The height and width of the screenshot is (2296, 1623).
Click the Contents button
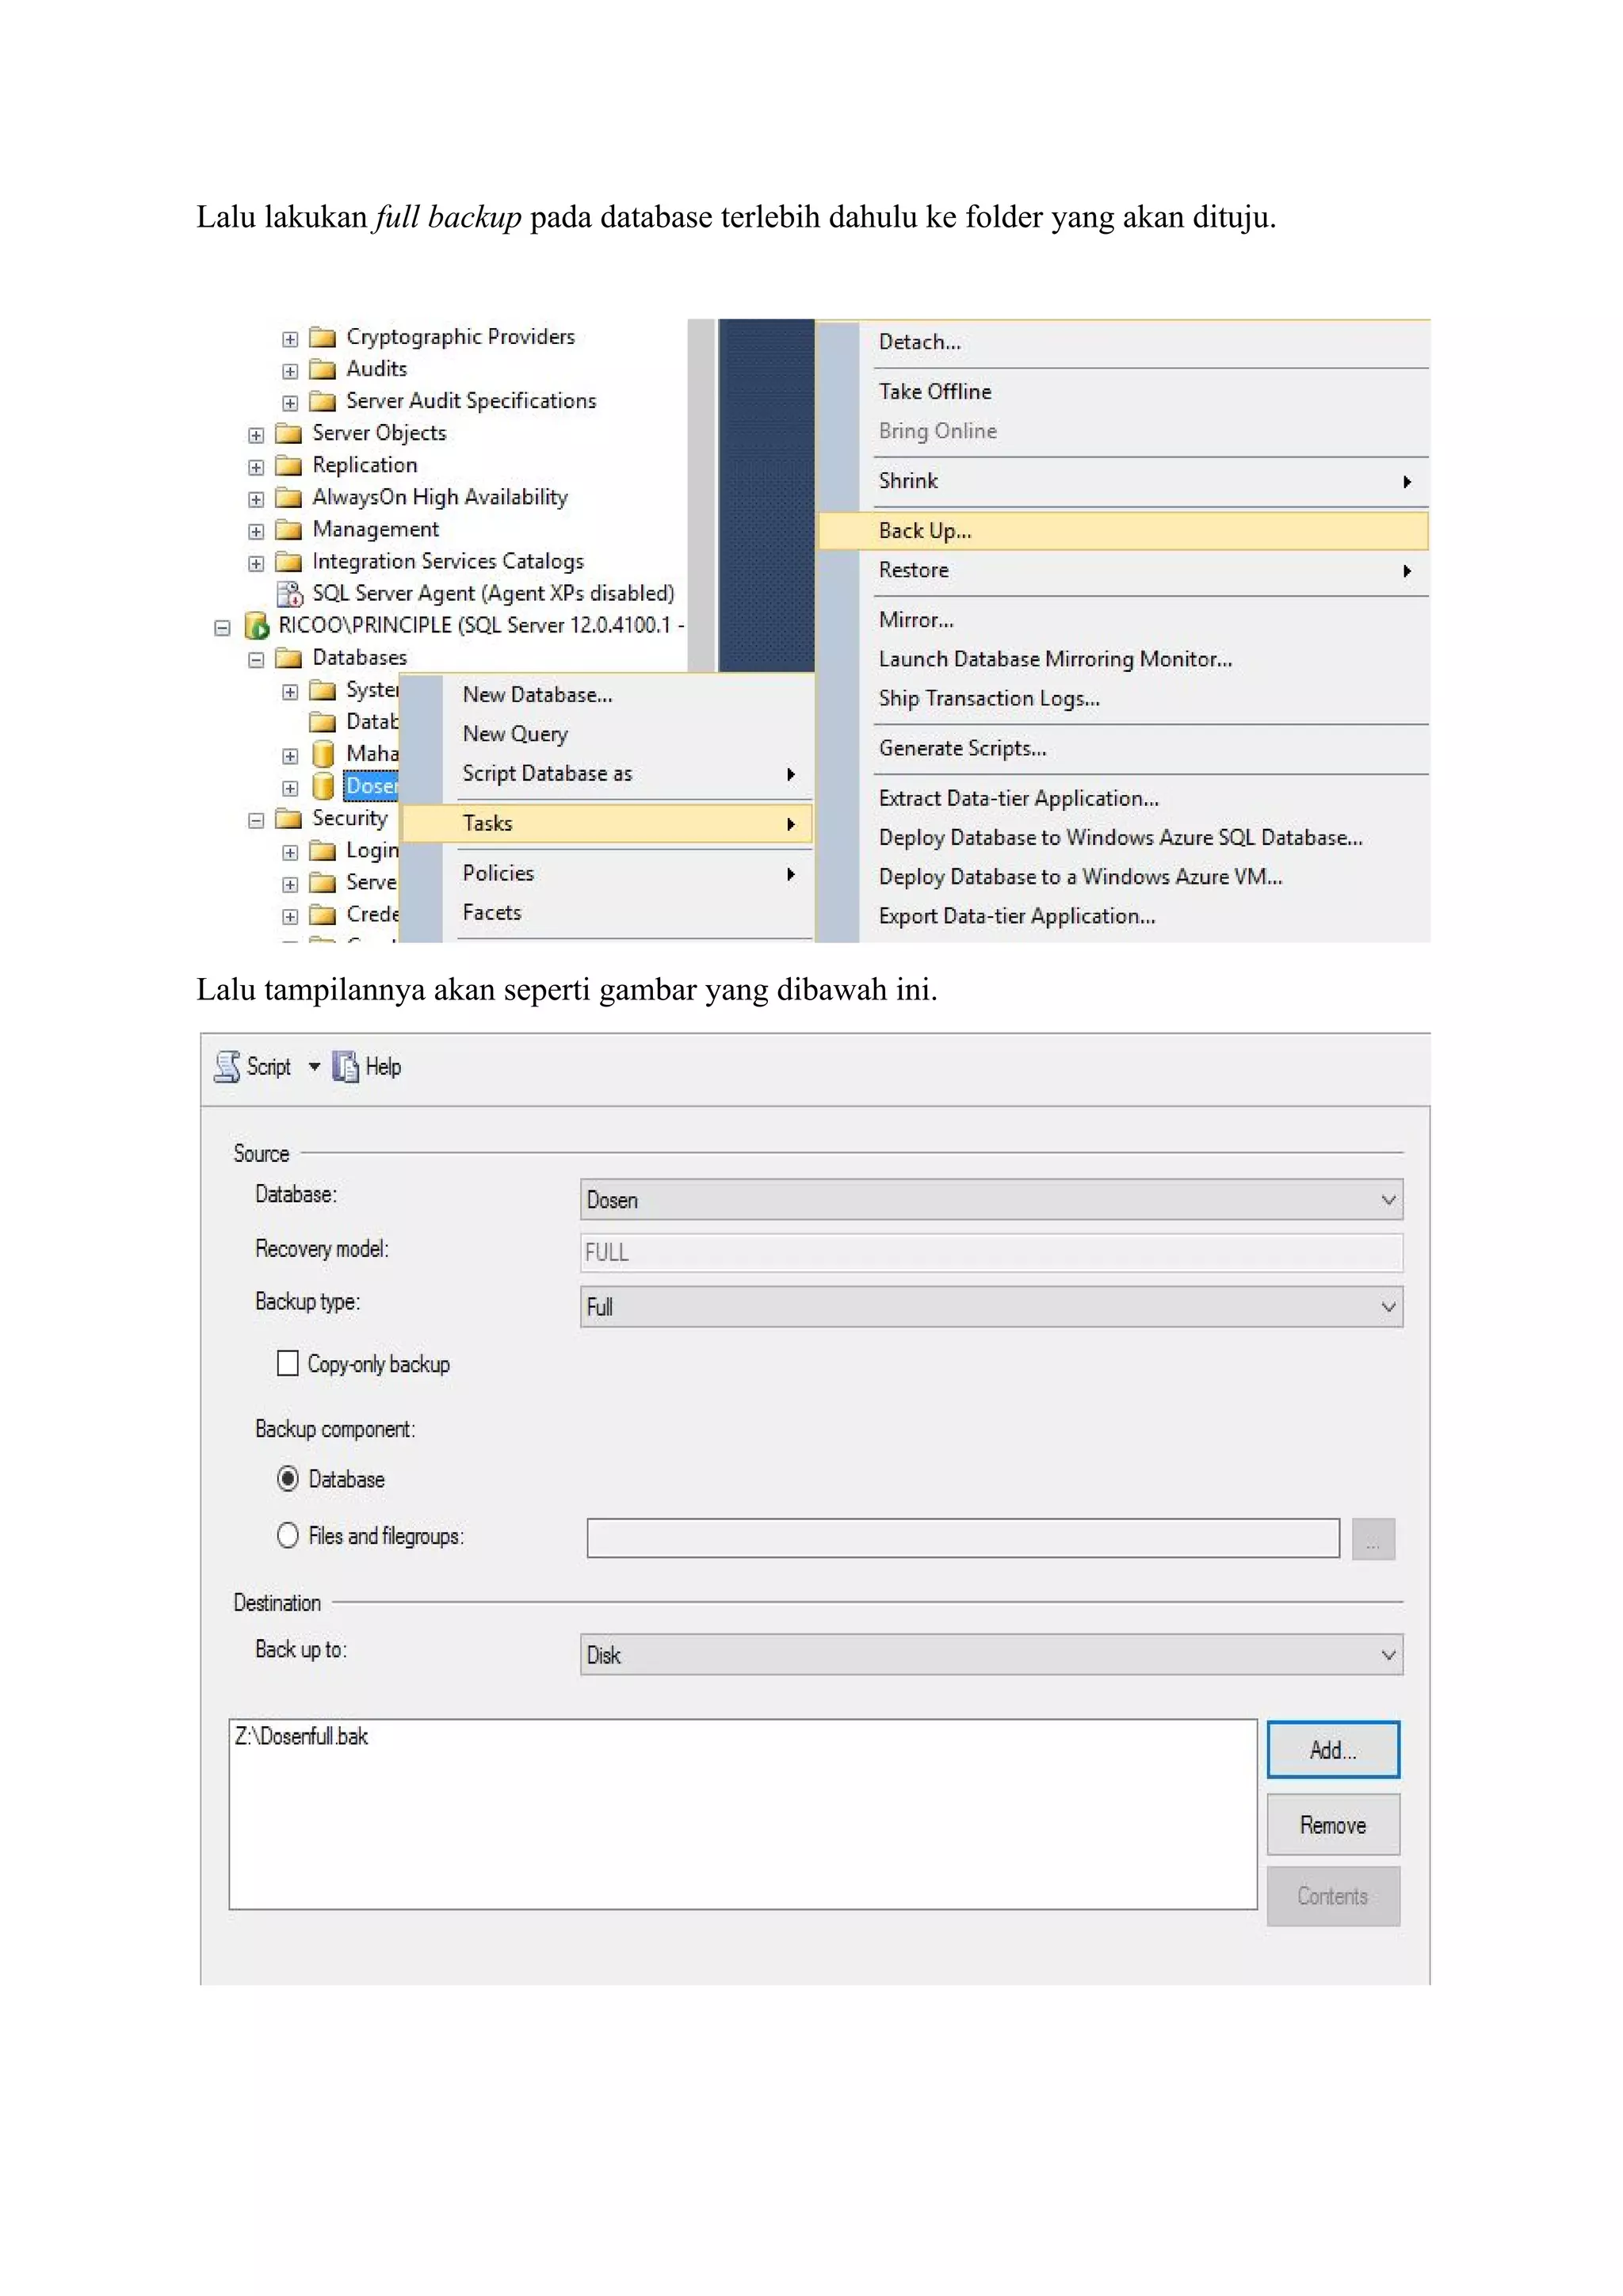coord(1332,1895)
